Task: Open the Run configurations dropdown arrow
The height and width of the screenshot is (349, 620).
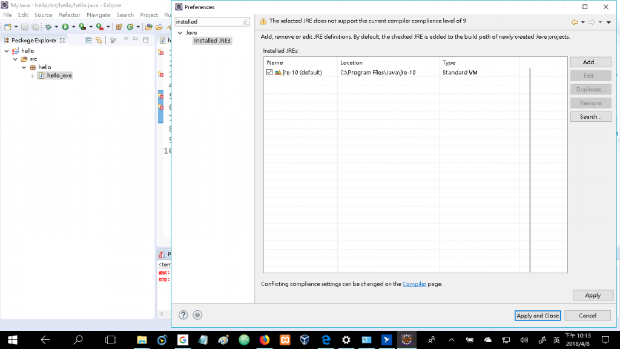Action: (x=73, y=27)
